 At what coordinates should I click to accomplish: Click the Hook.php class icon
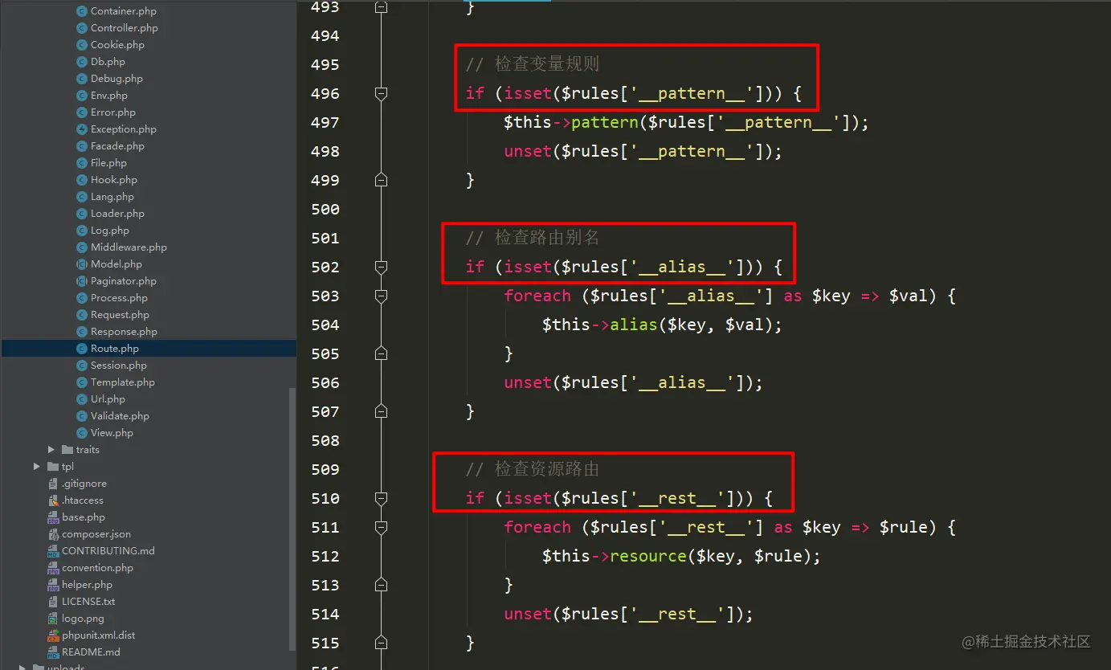click(x=82, y=180)
